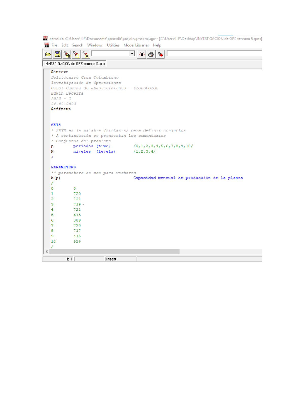Screen dimensions: 304x393
Task: Click the plain flashlight Find icon
Action: click(76, 54)
